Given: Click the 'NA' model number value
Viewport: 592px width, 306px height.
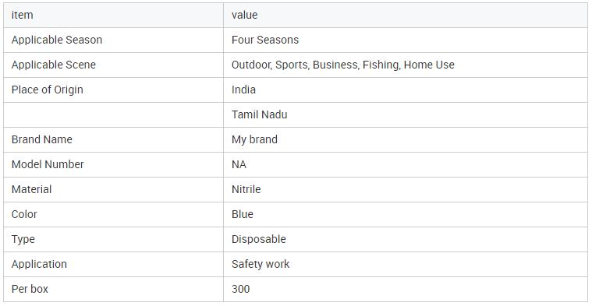Looking at the screenshot, I should [239, 164].
